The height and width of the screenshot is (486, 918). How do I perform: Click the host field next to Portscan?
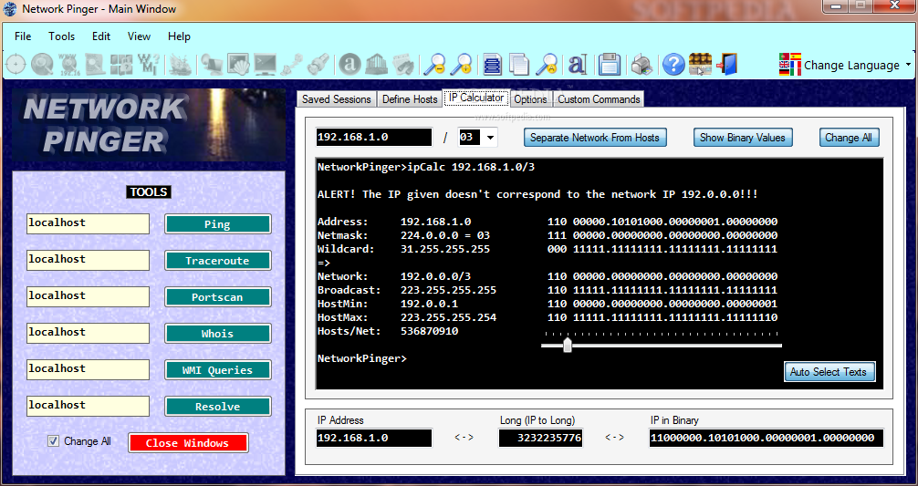click(x=88, y=296)
